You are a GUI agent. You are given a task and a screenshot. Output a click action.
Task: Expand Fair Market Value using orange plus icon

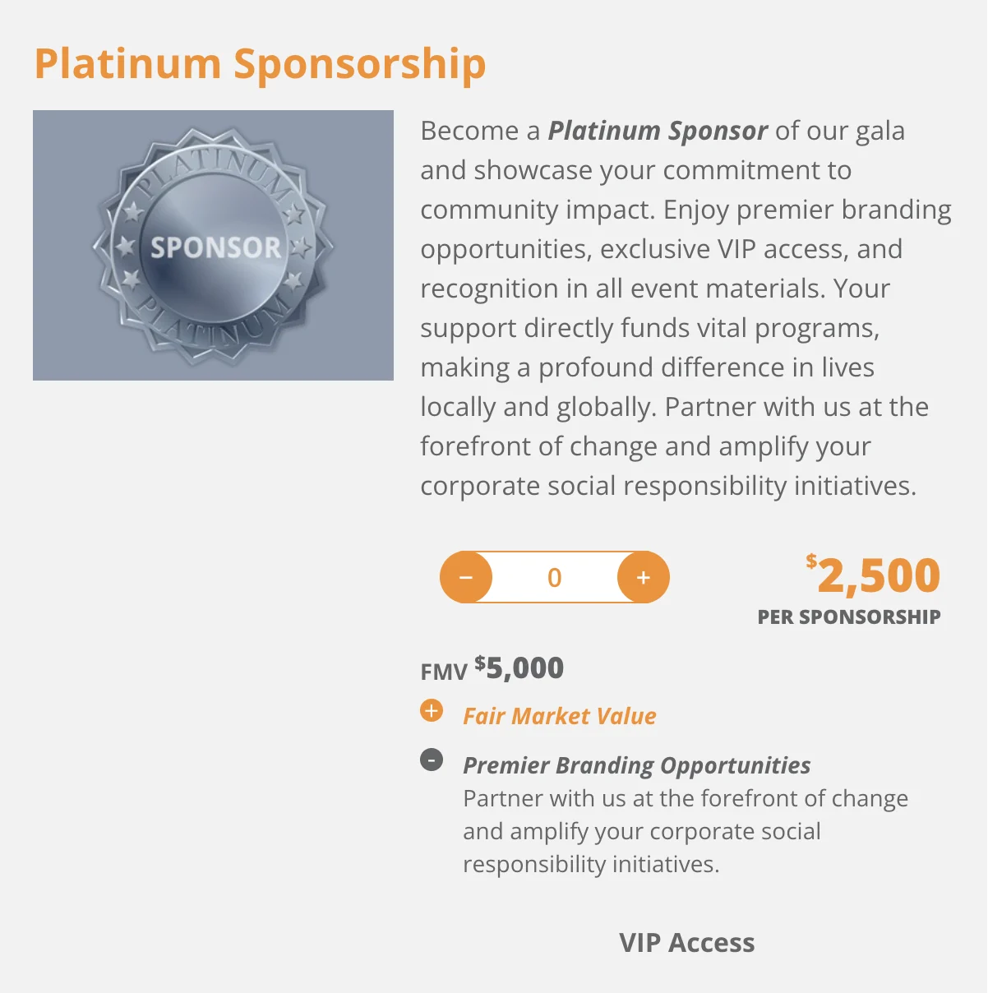coord(432,710)
